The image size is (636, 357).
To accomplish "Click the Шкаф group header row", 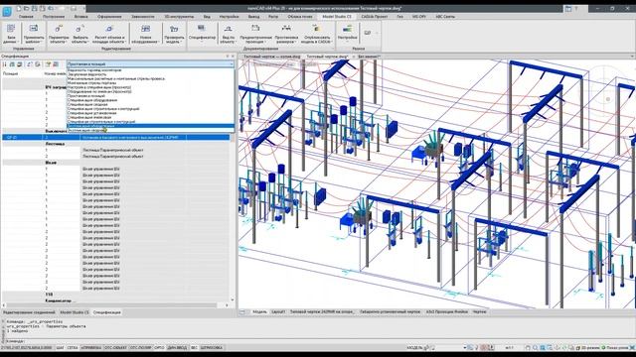I will pos(116,163).
